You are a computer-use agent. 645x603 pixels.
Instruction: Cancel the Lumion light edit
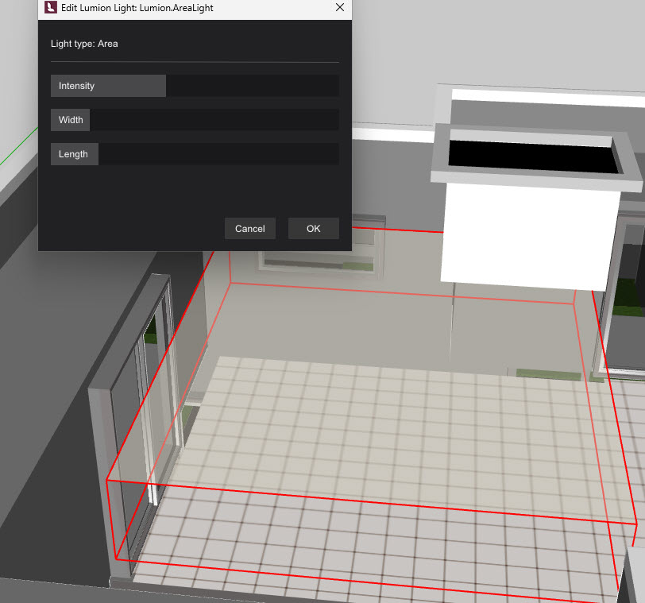[249, 228]
